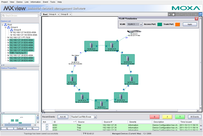The width and height of the screenshot is (203, 136).
Task: Select the 192.168.127.33 switch node
Action: [101, 104]
